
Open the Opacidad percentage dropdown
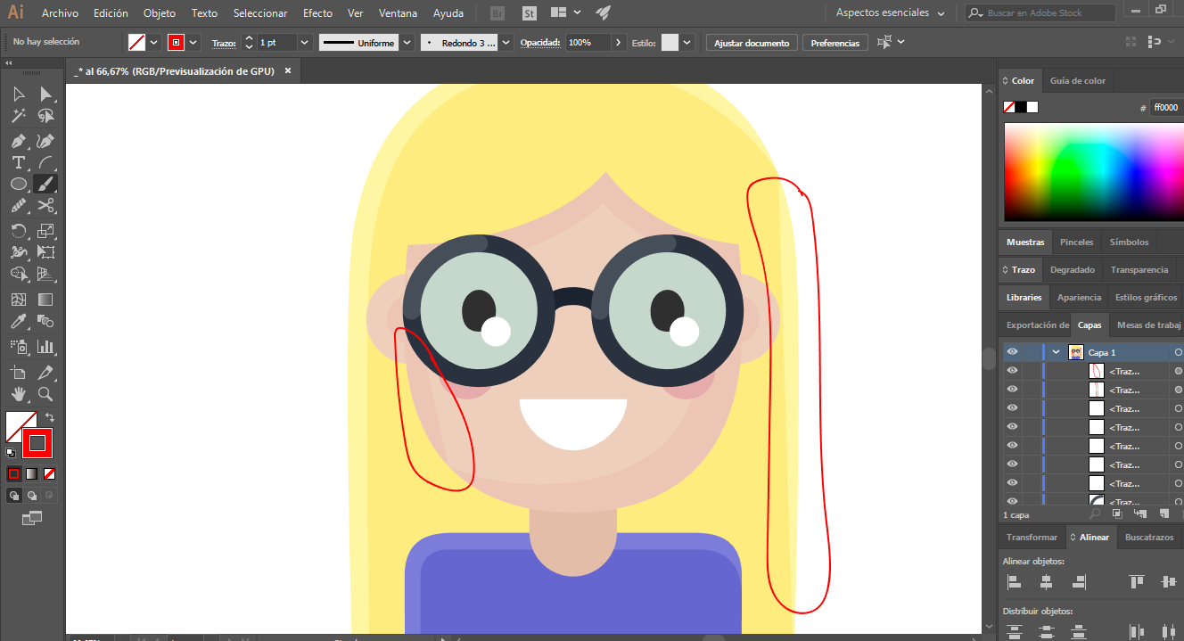[x=619, y=43]
